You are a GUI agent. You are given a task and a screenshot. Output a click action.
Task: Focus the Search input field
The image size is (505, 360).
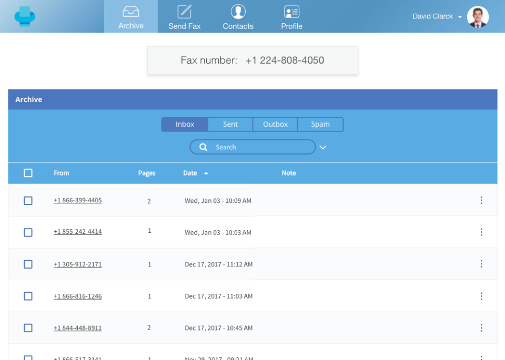click(260, 147)
